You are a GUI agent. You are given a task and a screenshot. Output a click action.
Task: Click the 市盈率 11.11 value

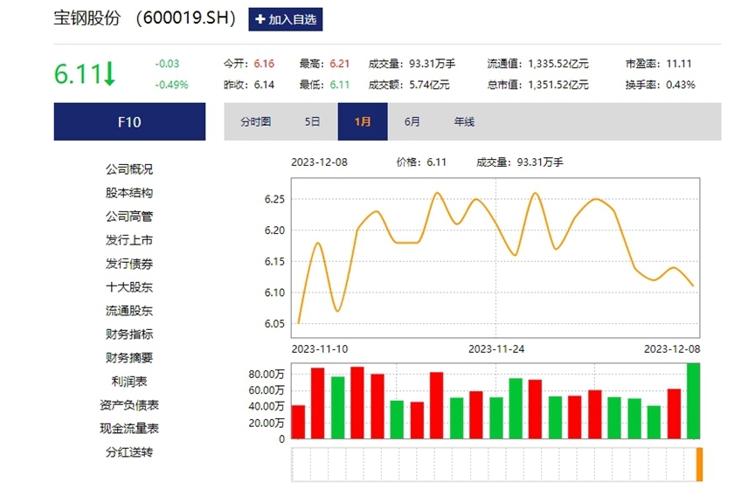tap(679, 64)
